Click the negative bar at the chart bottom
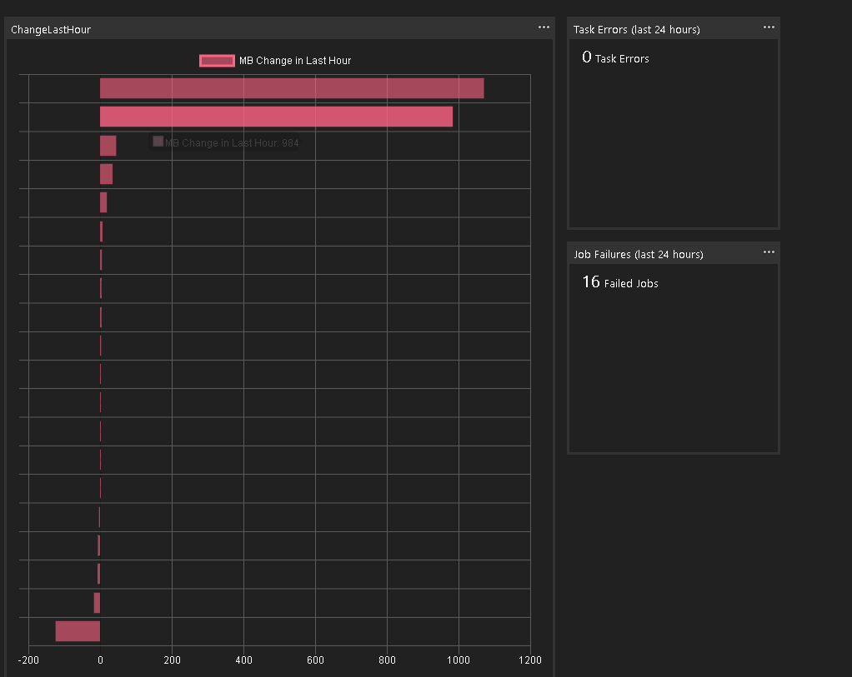The image size is (852, 677). pos(78,631)
